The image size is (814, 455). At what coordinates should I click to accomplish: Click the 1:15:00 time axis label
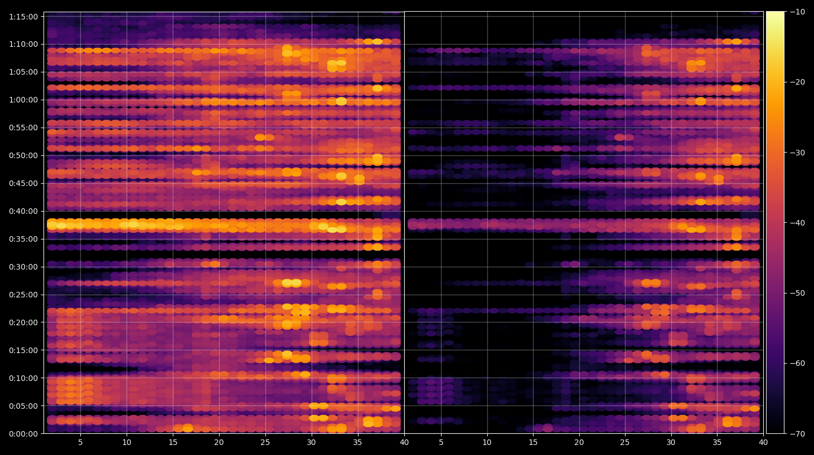[23, 17]
